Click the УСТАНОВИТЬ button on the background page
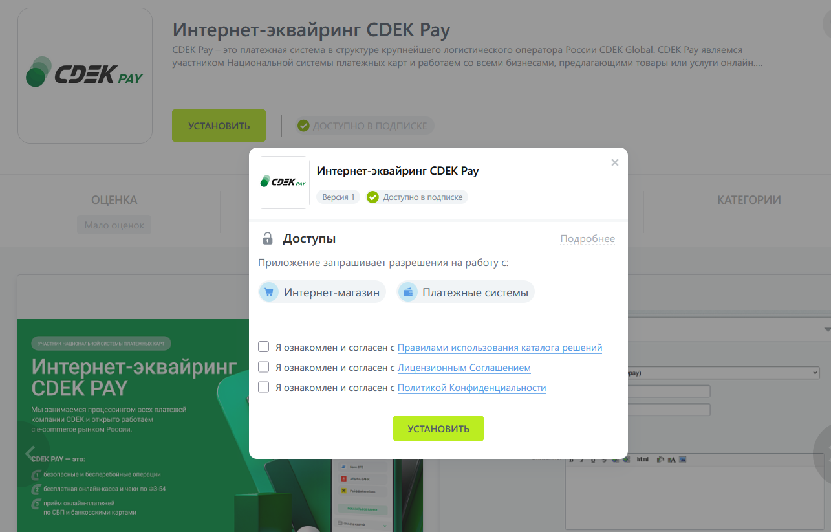The height and width of the screenshot is (532, 831). [219, 126]
